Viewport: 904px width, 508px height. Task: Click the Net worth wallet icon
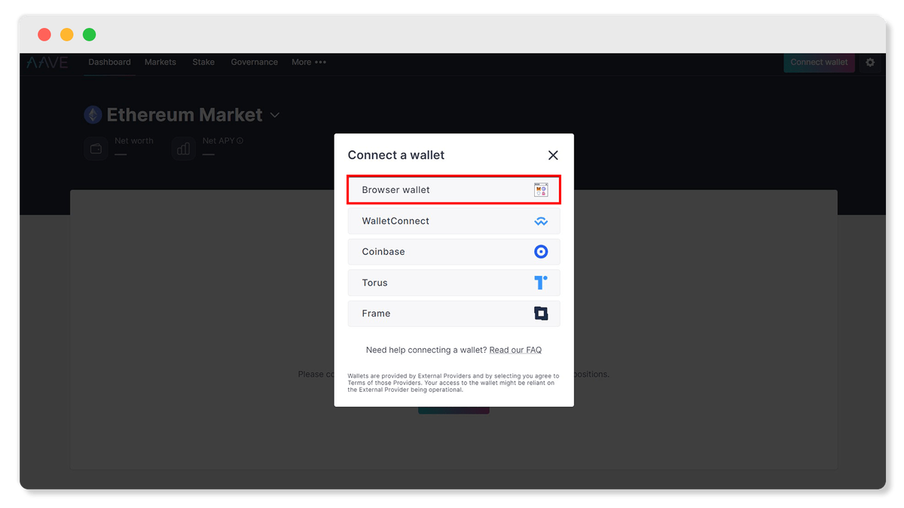point(96,148)
